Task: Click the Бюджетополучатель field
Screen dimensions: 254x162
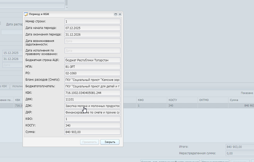Action: coord(93,86)
